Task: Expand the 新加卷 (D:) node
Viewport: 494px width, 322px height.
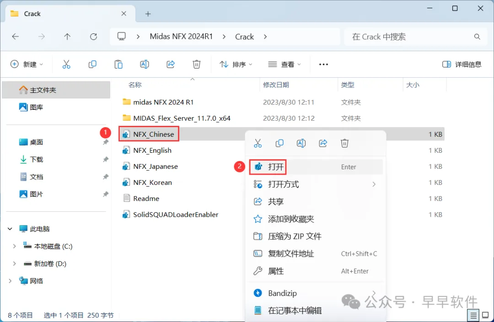Action: pyautogui.click(x=14, y=264)
